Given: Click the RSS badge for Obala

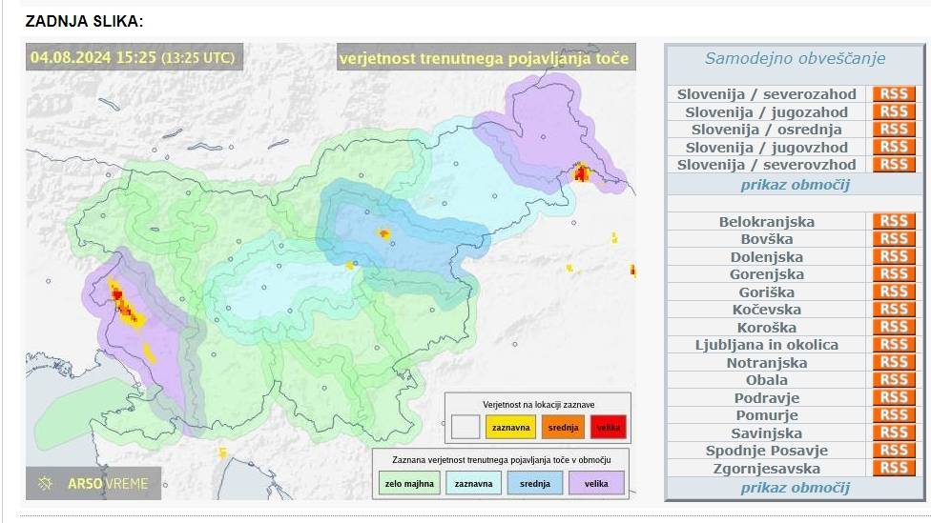Looking at the screenshot, I should [x=893, y=380].
